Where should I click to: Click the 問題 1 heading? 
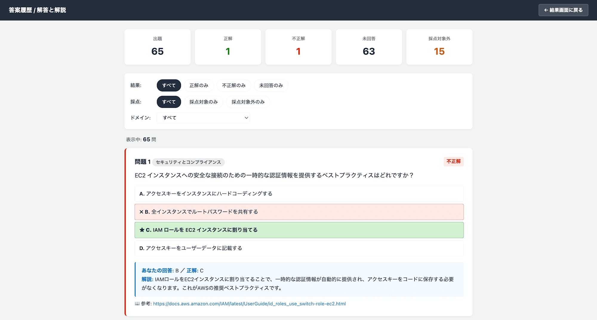click(143, 162)
